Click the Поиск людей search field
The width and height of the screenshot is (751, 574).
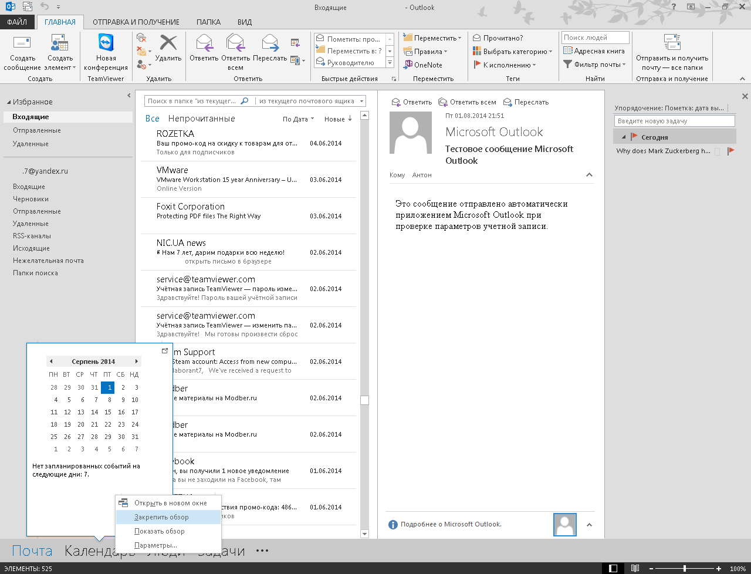[595, 38]
